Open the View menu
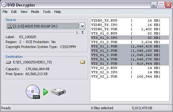This screenshot has width=173, height=112. [24, 12]
